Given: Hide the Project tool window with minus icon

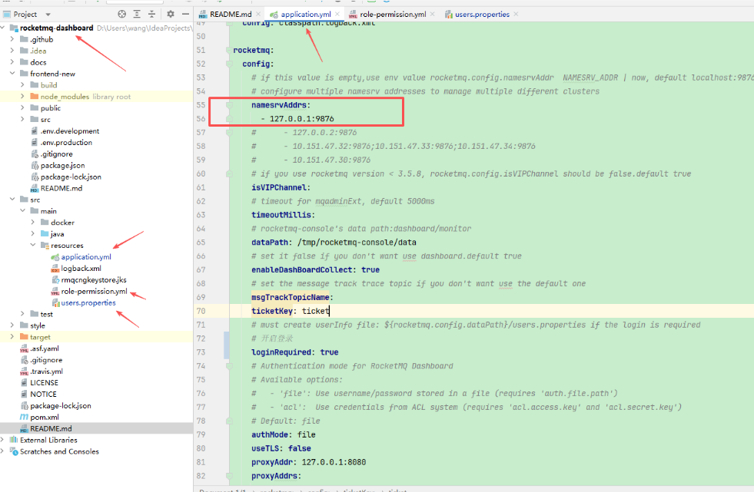Looking at the screenshot, I should pos(185,14).
